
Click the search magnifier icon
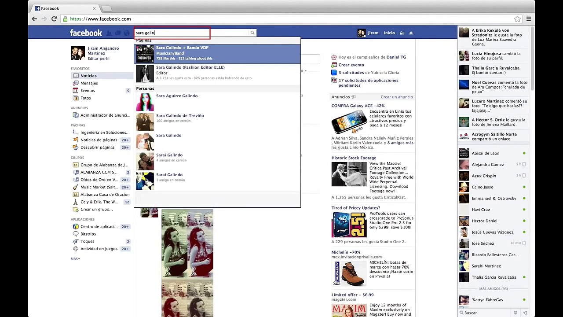pyautogui.click(x=252, y=33)
